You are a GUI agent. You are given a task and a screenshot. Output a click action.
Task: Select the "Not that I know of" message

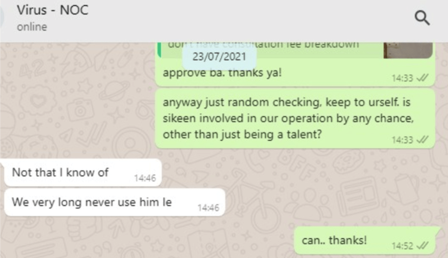pyautogui.click(x=83, y=173)
